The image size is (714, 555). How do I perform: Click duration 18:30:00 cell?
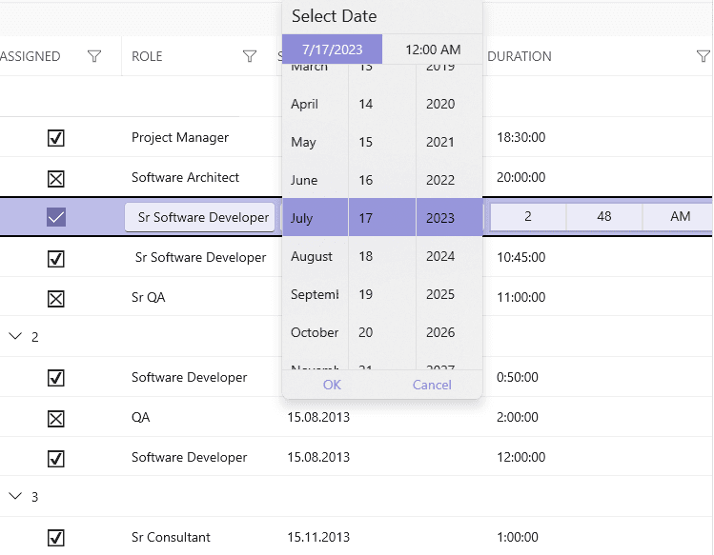pos(520,137)
